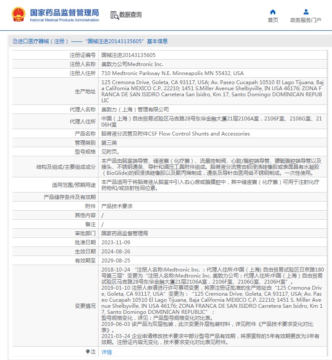Click the 政务服务门户 person icon
The image size is (332, 360).
coord(306,12)
